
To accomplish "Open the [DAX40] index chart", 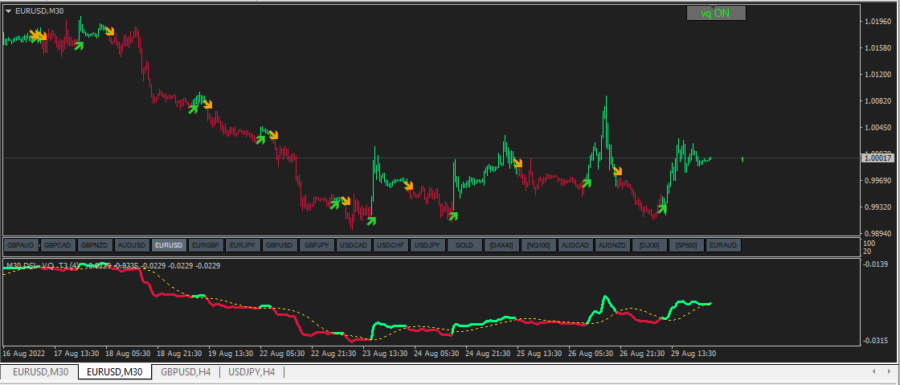I will (x=501, y=246).
